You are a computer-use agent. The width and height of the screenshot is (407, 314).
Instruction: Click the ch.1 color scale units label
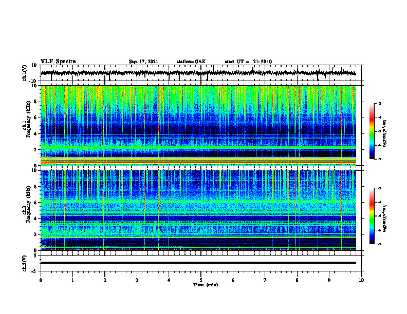pyautogui.click(x=385, y=133)
